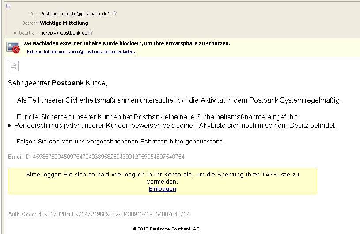Click the yellow TAN-Liste warning box text
Image resolution: width=360 pixels, height=234 pixels.
coord(163,178)
